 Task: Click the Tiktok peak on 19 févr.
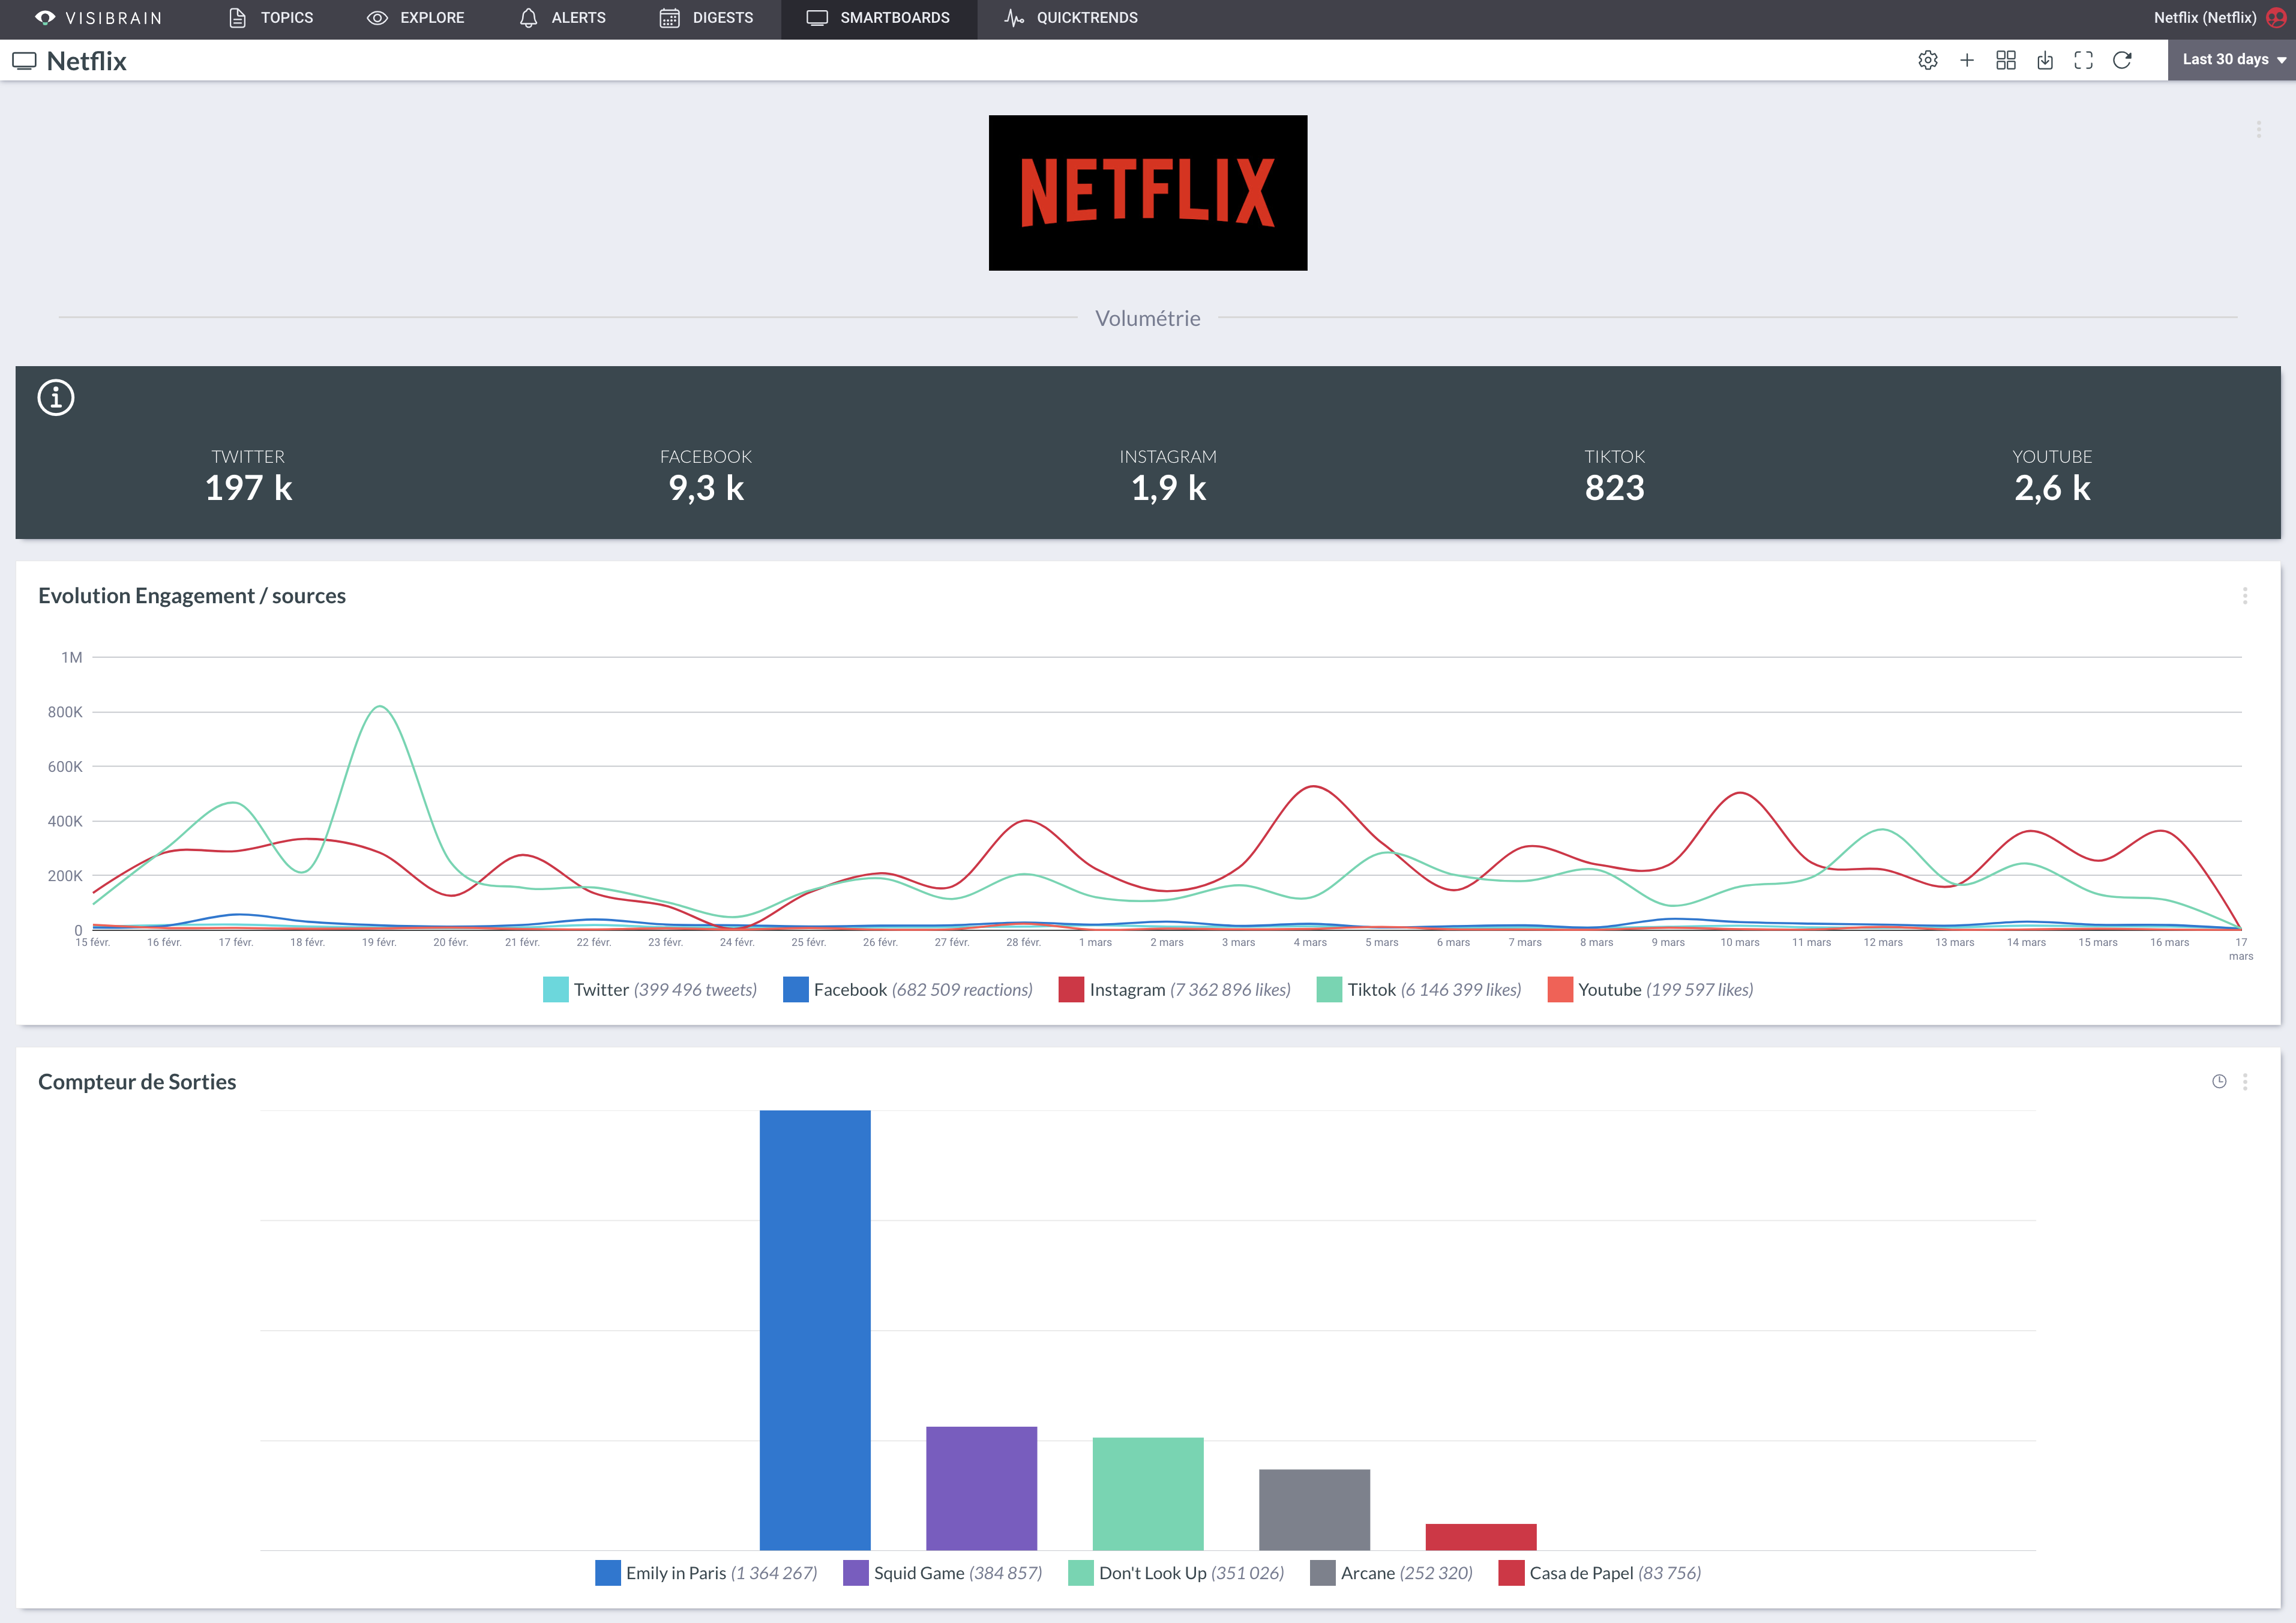[380, 707]
